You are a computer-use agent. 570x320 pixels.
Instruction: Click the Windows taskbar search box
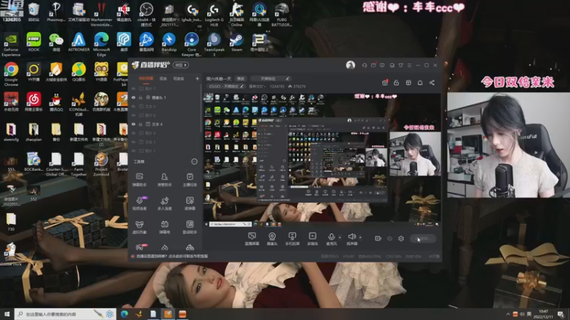click(x=66, y=314)
